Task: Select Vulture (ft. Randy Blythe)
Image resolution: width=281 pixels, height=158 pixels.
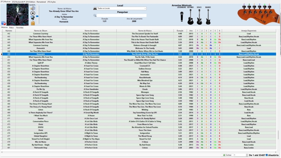Action: [139, 118]
